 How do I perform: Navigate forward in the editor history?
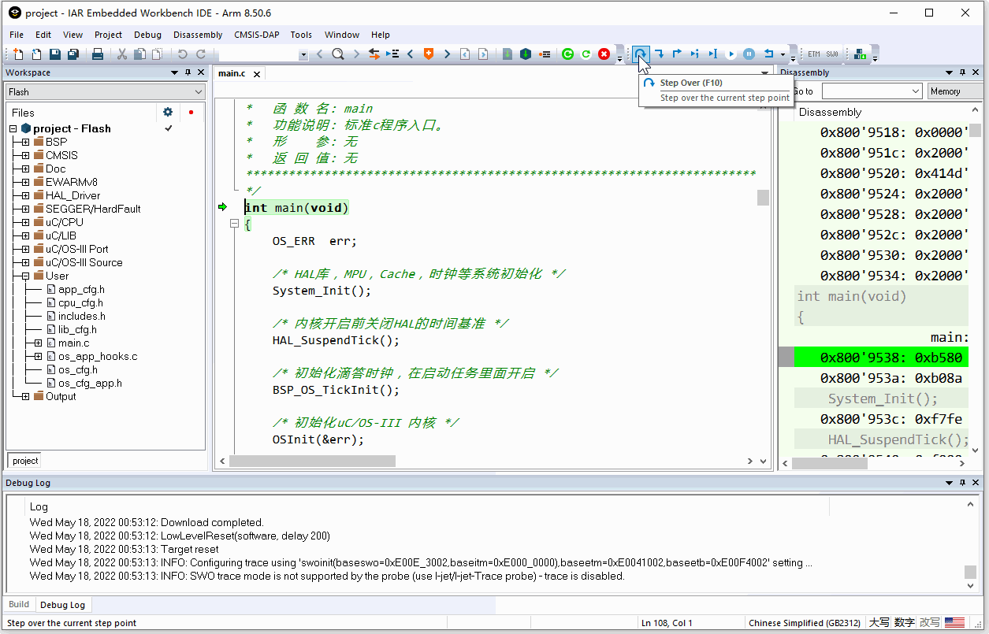483,54
